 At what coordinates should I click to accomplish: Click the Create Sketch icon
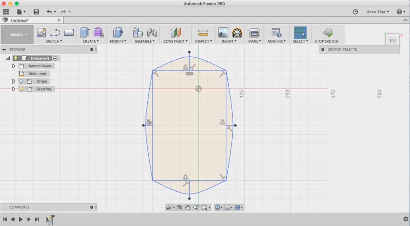(x=41, y=32)
